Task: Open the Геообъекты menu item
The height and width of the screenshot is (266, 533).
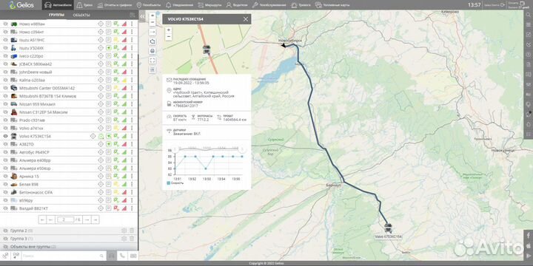Action: pos(149,5)
